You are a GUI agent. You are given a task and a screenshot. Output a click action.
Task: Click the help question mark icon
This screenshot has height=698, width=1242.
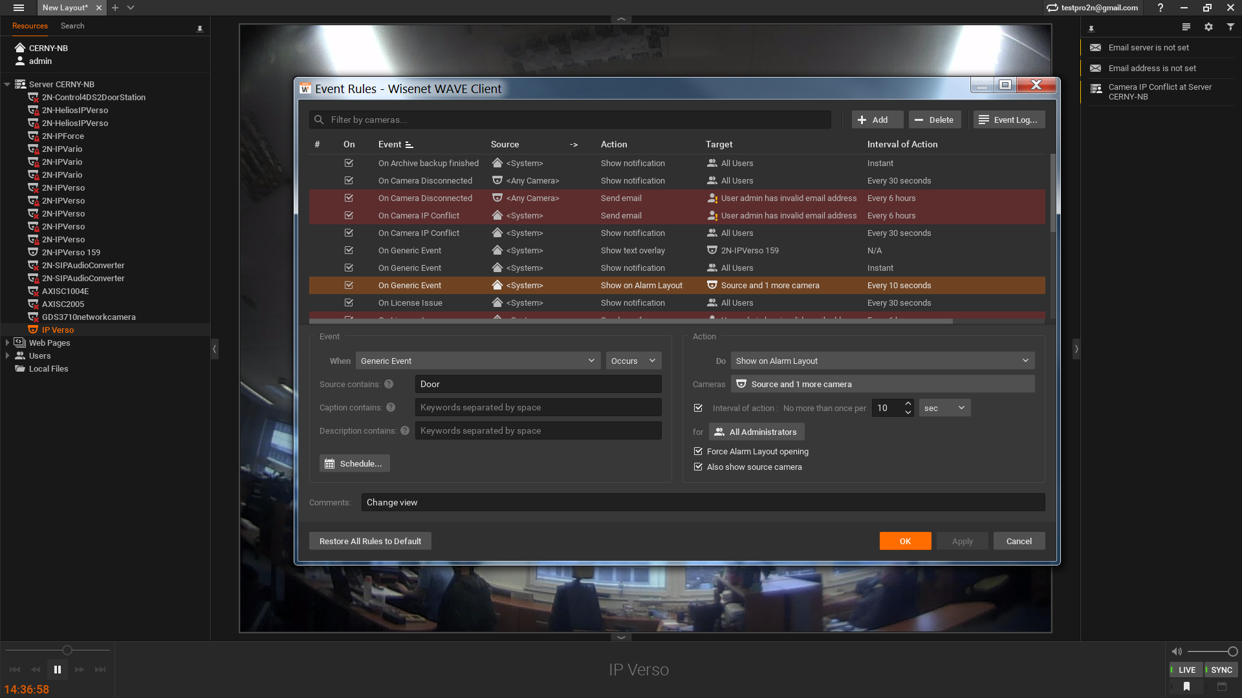(1160, 8)
